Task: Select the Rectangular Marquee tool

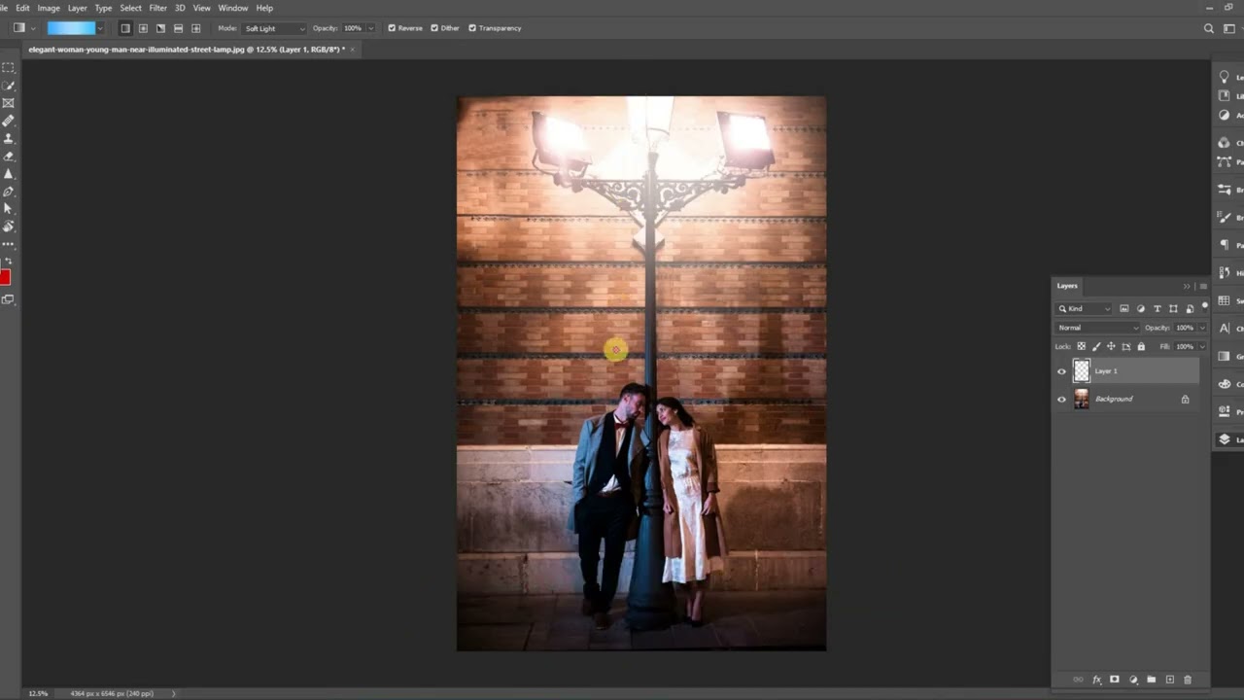Action: pos(8,67)
